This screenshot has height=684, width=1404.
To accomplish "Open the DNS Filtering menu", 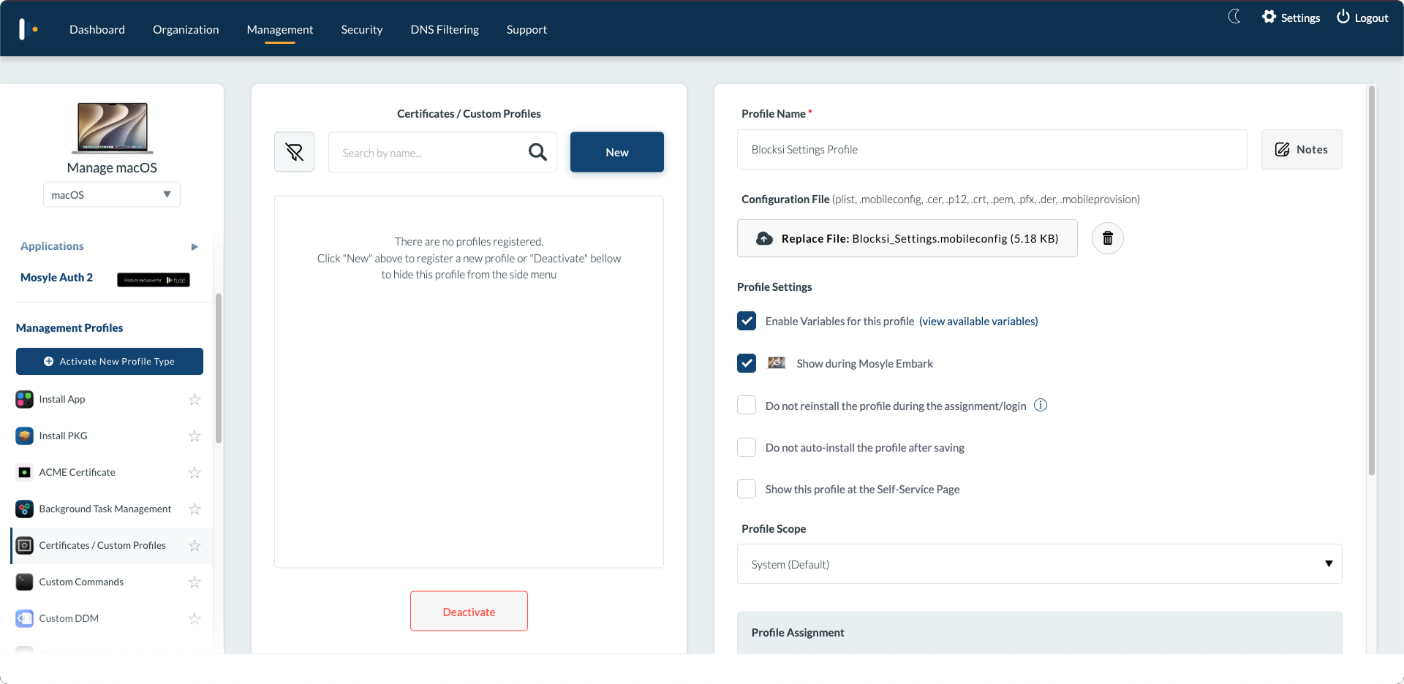I will tap(445, 29).
